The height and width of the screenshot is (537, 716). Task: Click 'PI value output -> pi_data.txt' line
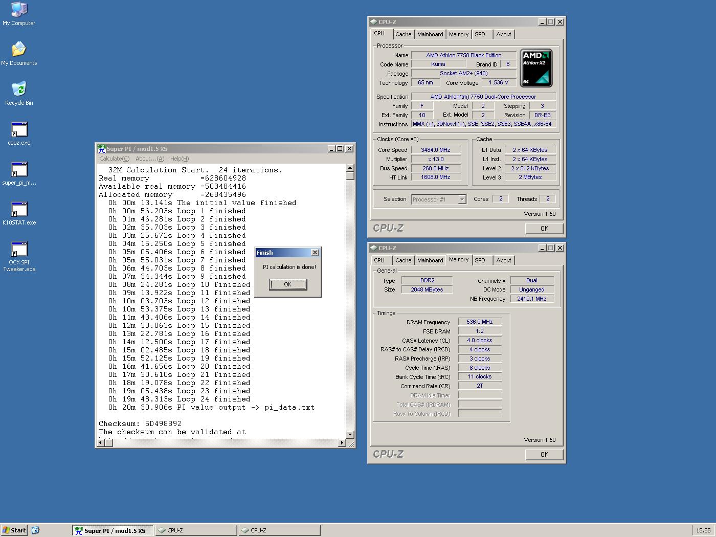click(x=212, y=407)
